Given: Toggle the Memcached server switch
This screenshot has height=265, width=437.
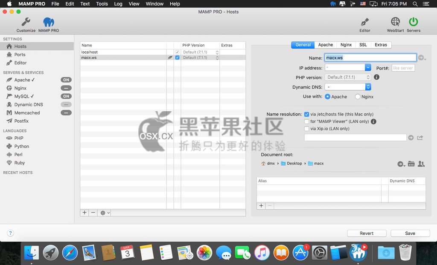Looking at the screenshot, I should (66, 113).
